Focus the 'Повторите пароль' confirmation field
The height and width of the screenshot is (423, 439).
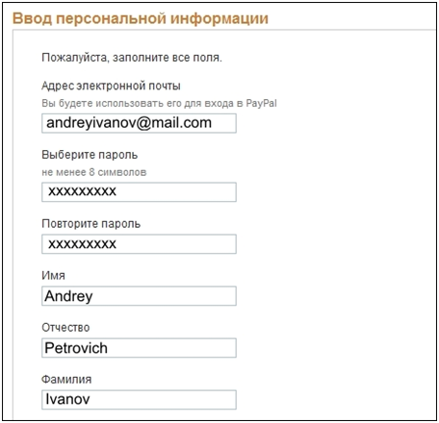(139, 244)
